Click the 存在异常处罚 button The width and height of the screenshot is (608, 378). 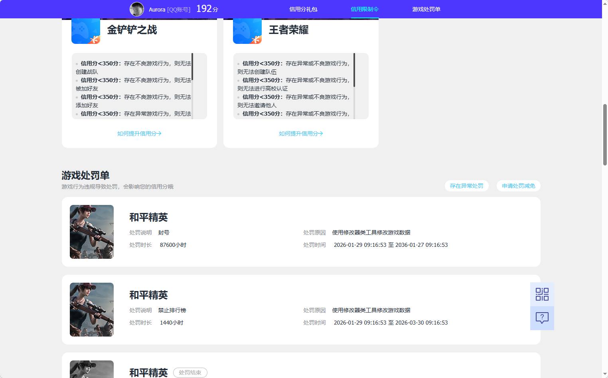point(466,186)
